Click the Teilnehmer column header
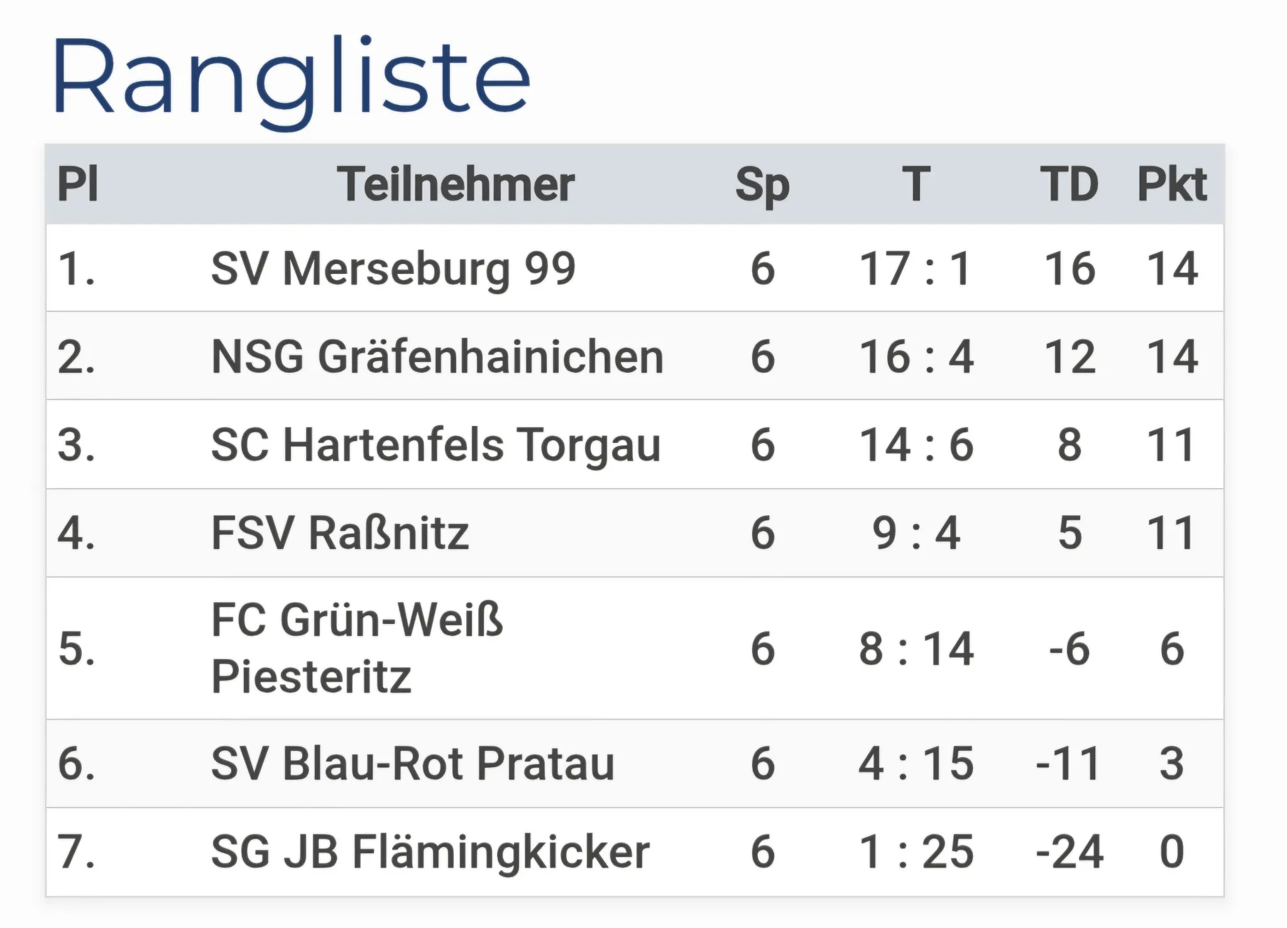 click(x=456, y=185)
